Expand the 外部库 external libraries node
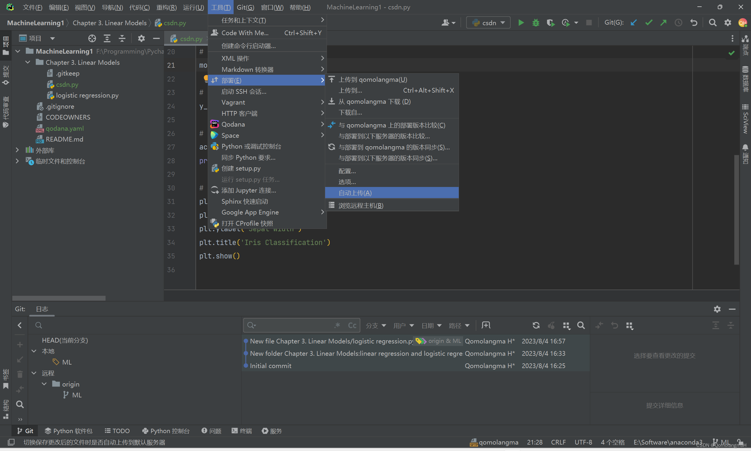Image resolution: width=751 pixels, height=451 pixels. [x=17, y=150]
